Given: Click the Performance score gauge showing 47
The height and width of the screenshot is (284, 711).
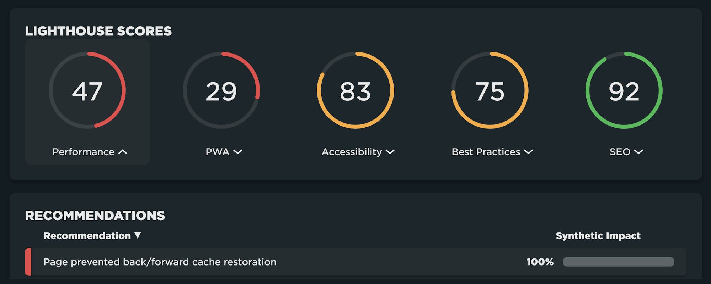Looking at the screenshot, I should coord(87,90).
